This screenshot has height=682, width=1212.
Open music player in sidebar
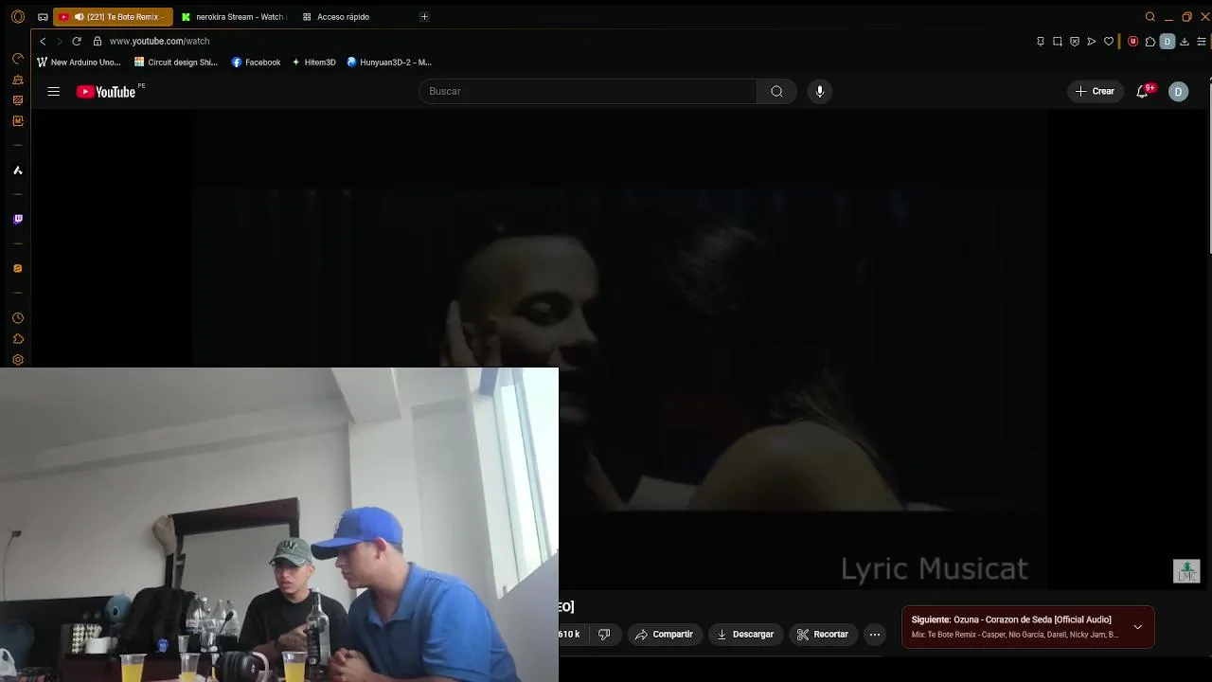17,269
